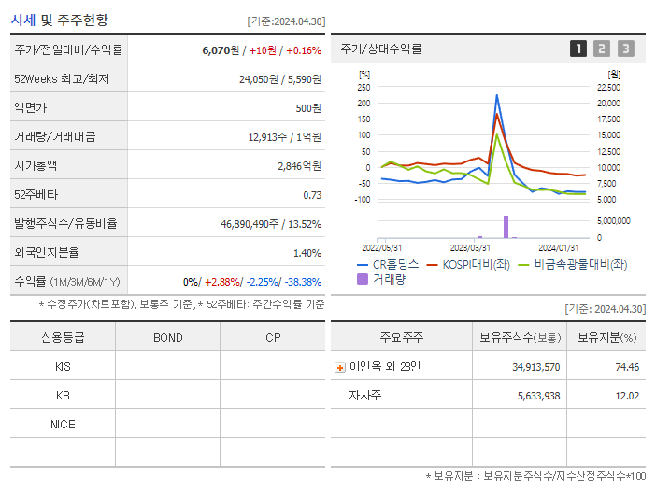Click the [기준: 2024.04.30] date above shareholder table
Image resolution: width=656 pixels, height=490 pixels.
pyautogui.click(x=606, y=309)
